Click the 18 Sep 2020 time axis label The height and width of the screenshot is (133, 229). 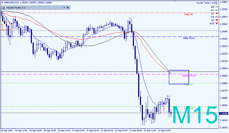(7, 130)
